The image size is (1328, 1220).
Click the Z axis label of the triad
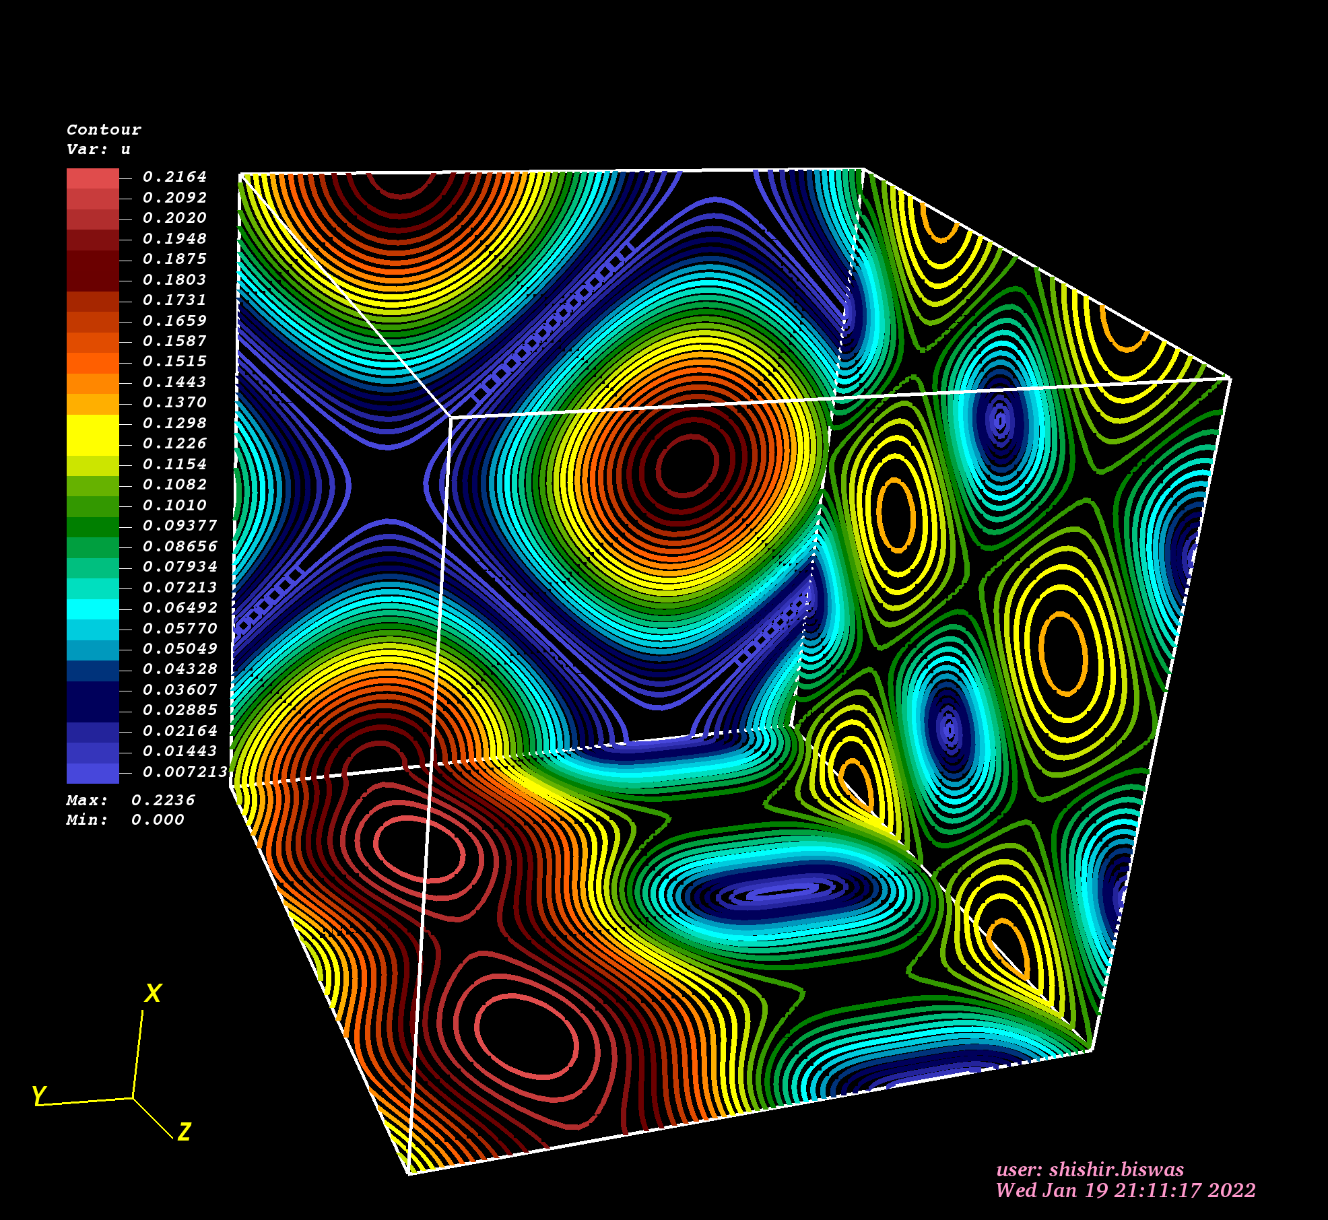[x=185, y=1131]
